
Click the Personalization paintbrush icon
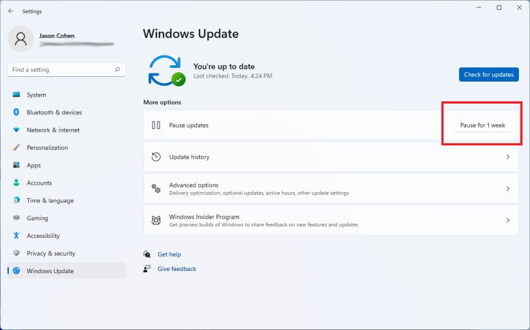[x=17, y=148]
